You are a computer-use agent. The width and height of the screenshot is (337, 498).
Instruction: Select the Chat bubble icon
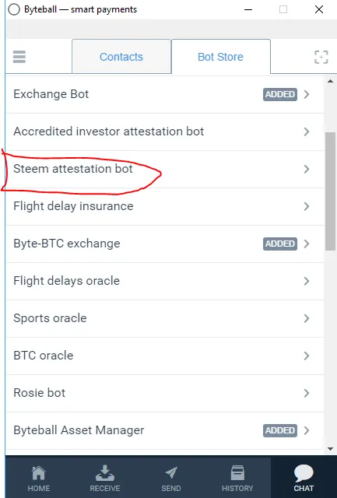pyautogui.click(x=304, y=473)
